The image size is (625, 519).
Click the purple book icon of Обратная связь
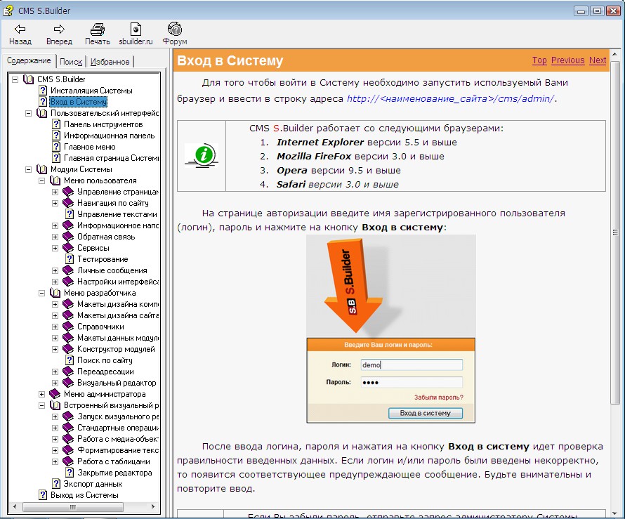coord(68,237)
